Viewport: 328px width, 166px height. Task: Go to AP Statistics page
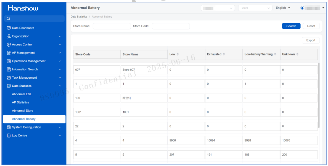21,103
